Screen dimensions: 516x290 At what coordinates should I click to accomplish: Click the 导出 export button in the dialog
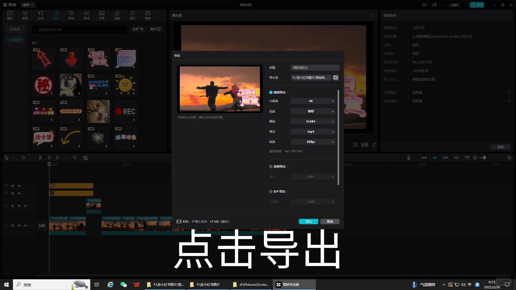[308, 222]
